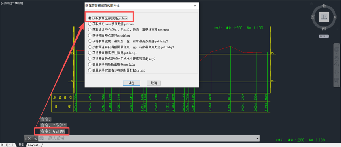Open the WCS coordinate system dropdown
This screenshot has height=147, width=341.
tap(324, 36)
